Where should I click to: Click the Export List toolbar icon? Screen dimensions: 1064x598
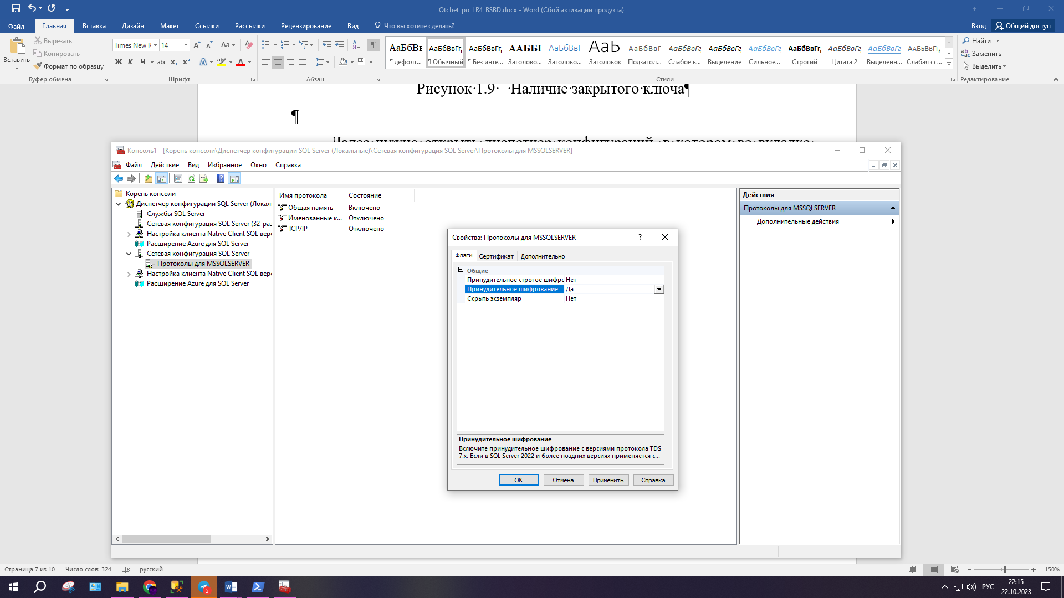pos(204,178)
